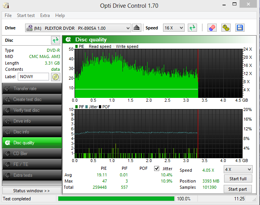
Task: Click the Opti Drive Control app icon
Action: (x=6, y=5)
